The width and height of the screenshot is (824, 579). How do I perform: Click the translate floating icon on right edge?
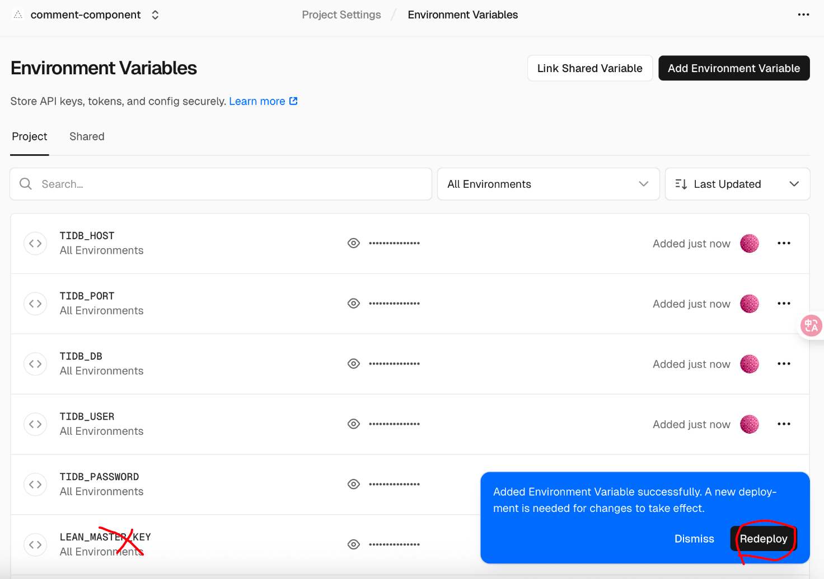coord(811,325)
